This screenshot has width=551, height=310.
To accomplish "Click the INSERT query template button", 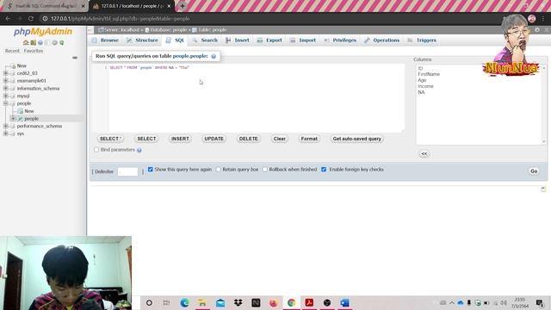I will (x=180, y=139).
